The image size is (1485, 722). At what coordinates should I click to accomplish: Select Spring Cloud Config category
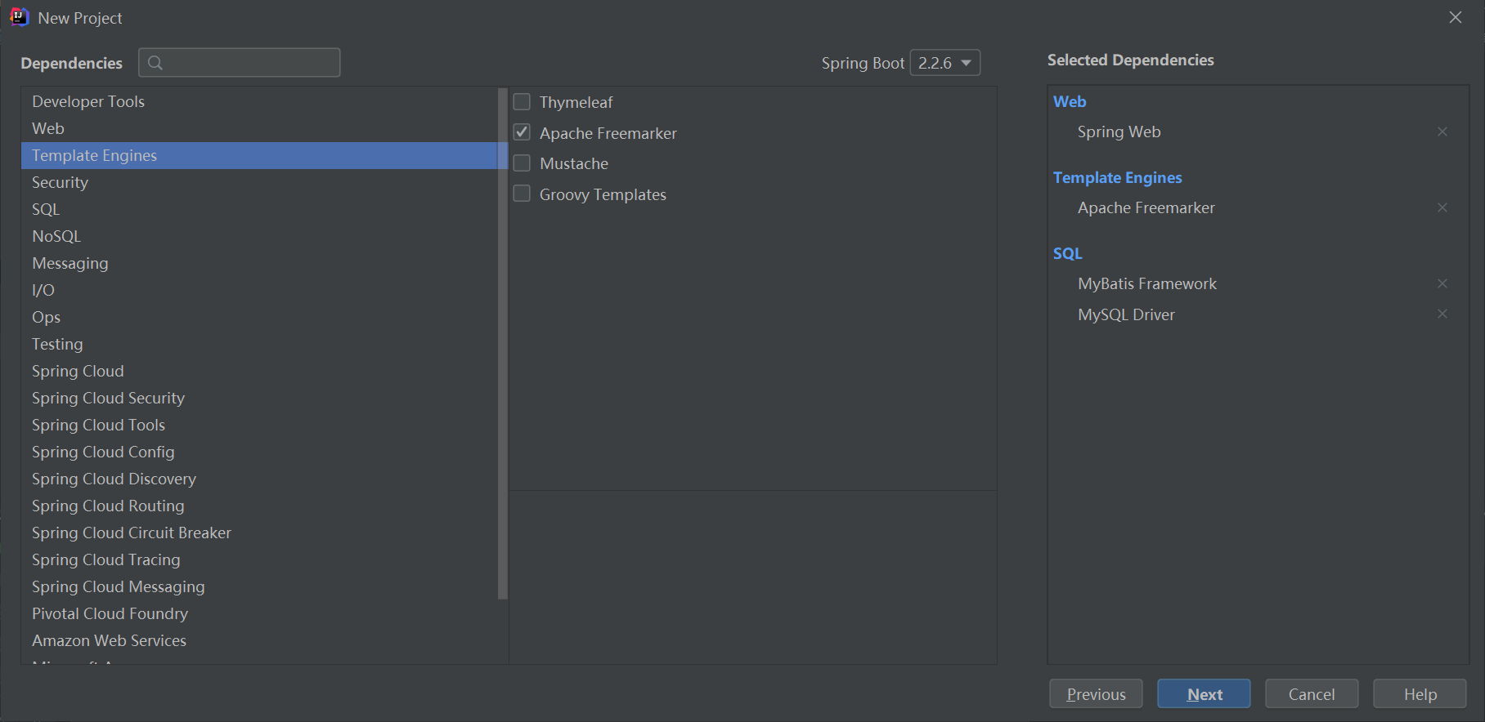tap(259, 452)
